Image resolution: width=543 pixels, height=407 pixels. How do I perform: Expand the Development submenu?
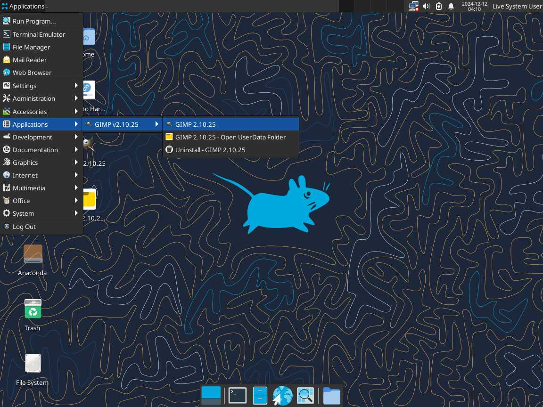tap(41, 137)
